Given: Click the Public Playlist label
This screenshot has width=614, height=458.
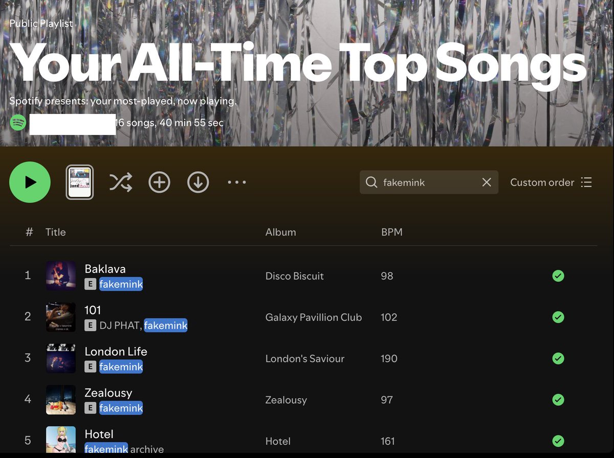Looking at the screenshot, I should (41, 24).
